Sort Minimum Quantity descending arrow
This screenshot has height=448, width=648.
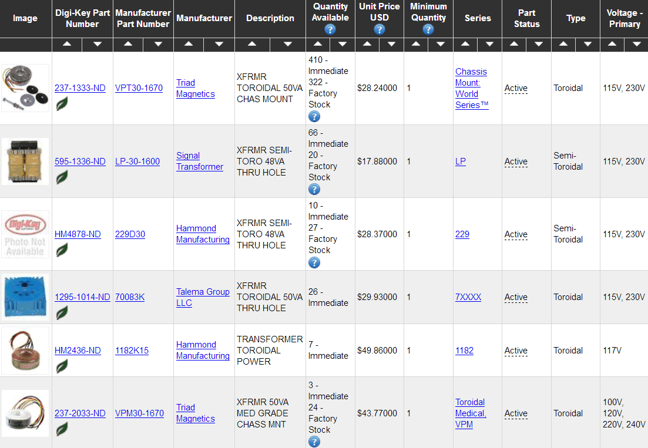441,44
